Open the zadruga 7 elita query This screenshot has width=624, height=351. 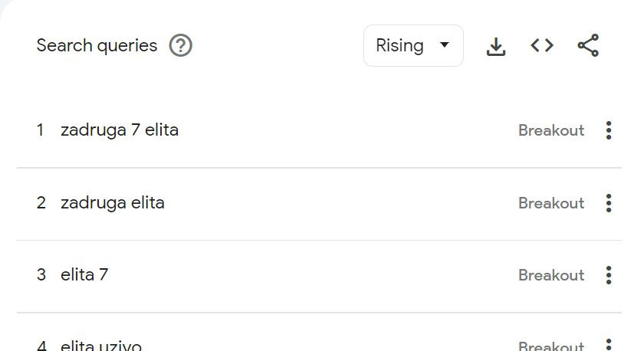point(120,130)
